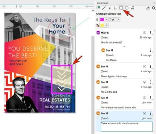This screenshot has height=134, width=156.
Task: Select comment 'No S at the end'
Action: (109, 92)
